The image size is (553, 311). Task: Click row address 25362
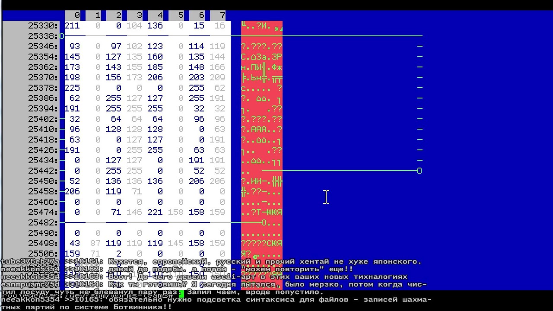pyautogui.click(x=43, y=67)
